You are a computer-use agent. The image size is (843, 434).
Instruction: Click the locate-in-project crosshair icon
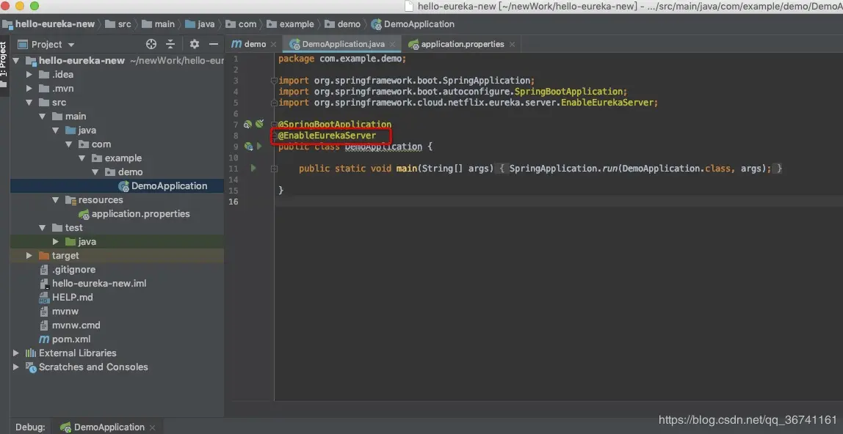point(151,45)
